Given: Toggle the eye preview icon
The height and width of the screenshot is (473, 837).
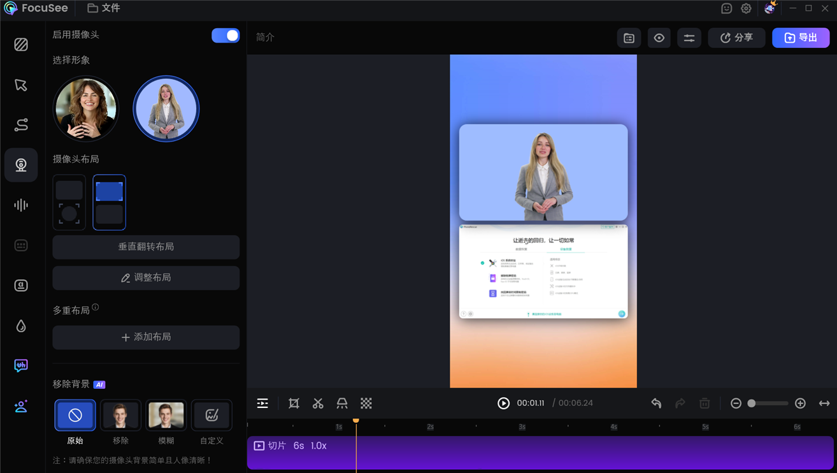Looking at the screenshot, I should tap(659, 38).
